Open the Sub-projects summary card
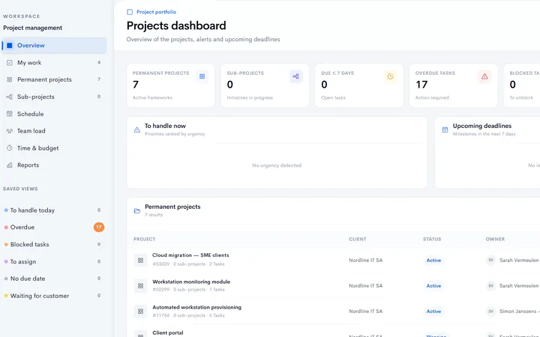Screen dimensions: 540x337 pyautogui.click(x=265, y=85)
